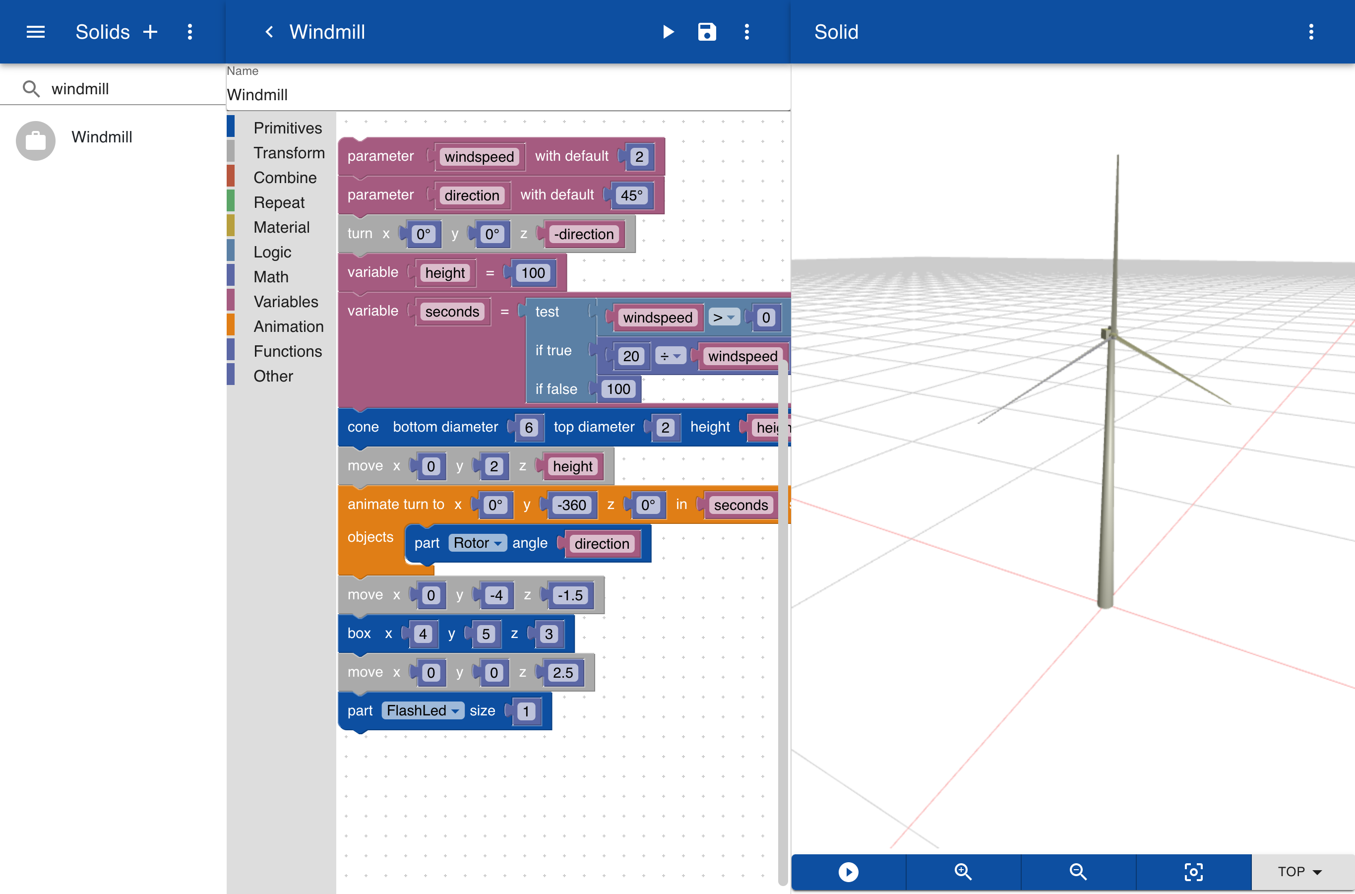Open the greater-than comparison operator dropdown
The width and height of the screenshot is (1355, 894).
(x=724, y=318)
